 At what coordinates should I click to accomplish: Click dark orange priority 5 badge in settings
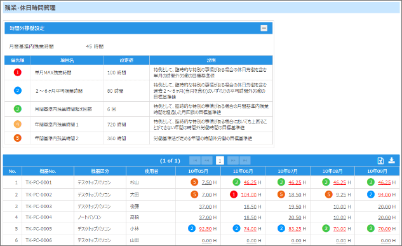pyautogui.click(x=17, y=138)
